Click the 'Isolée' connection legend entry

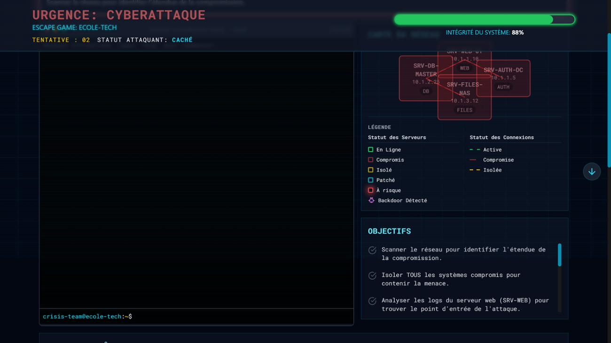(486, 170)
